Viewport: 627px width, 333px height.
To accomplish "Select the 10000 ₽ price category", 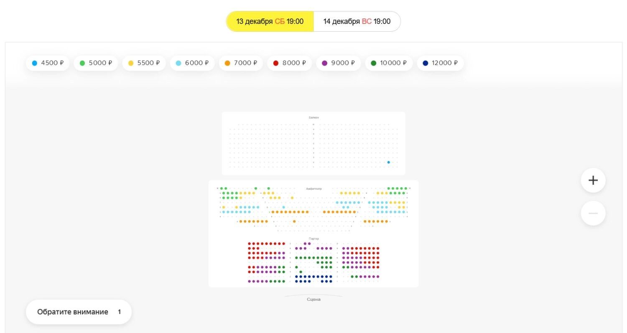I will coord(389,63).
